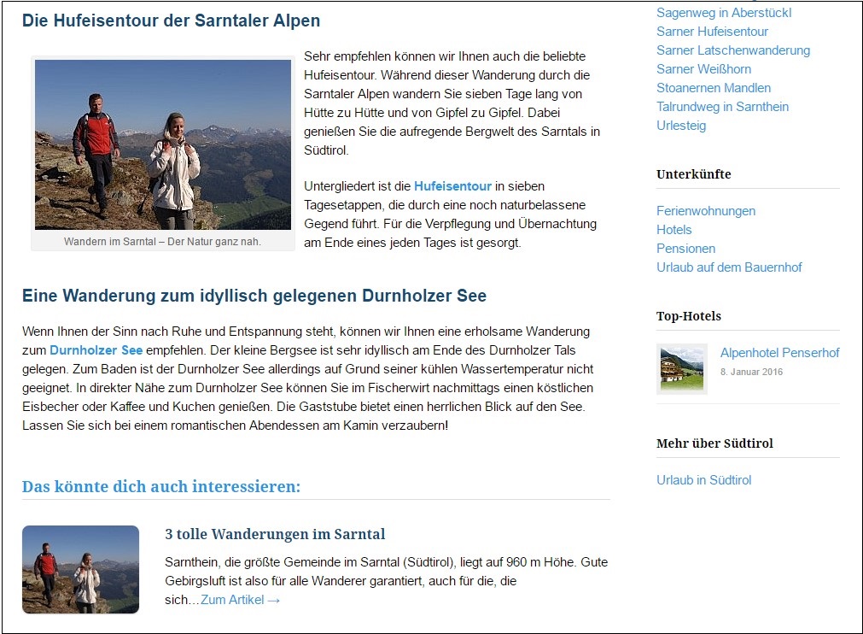Open Urlaub in Südtirol link
This screenshot has width=863, height=634.
703,479
